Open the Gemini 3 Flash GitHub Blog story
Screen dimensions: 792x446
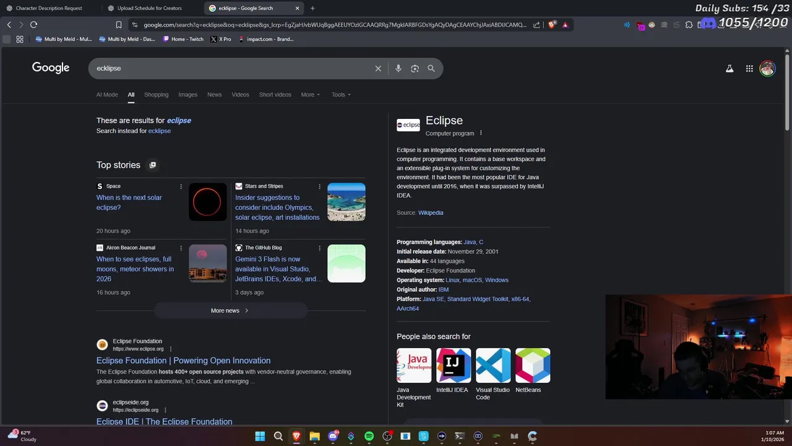pyautogui.click(x=278, y=269)
